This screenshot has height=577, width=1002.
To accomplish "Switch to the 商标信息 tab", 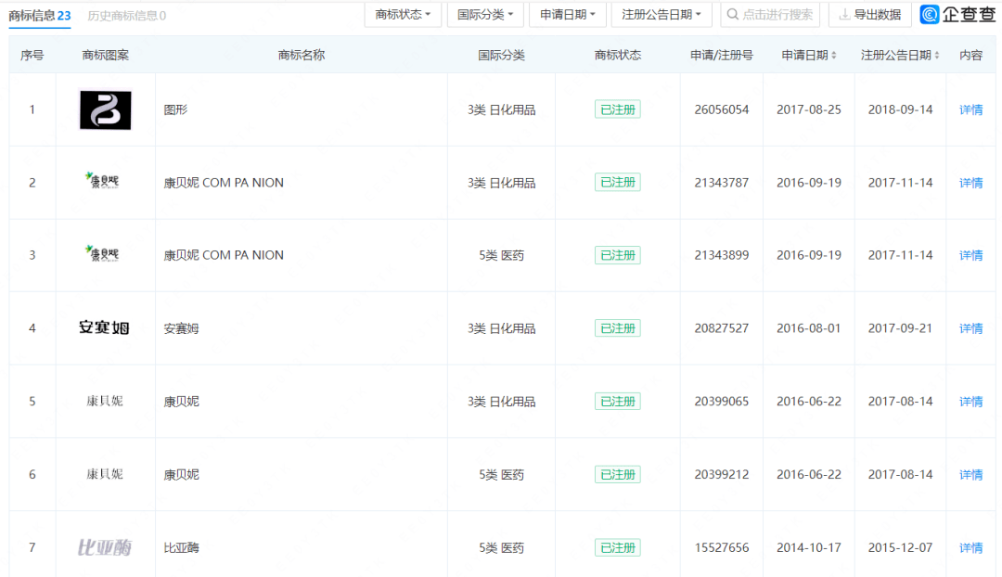I will [x=39, y=16].
